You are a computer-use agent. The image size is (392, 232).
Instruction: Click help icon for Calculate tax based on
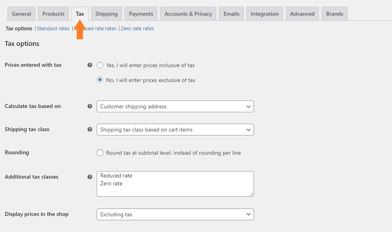coord(90,106)
